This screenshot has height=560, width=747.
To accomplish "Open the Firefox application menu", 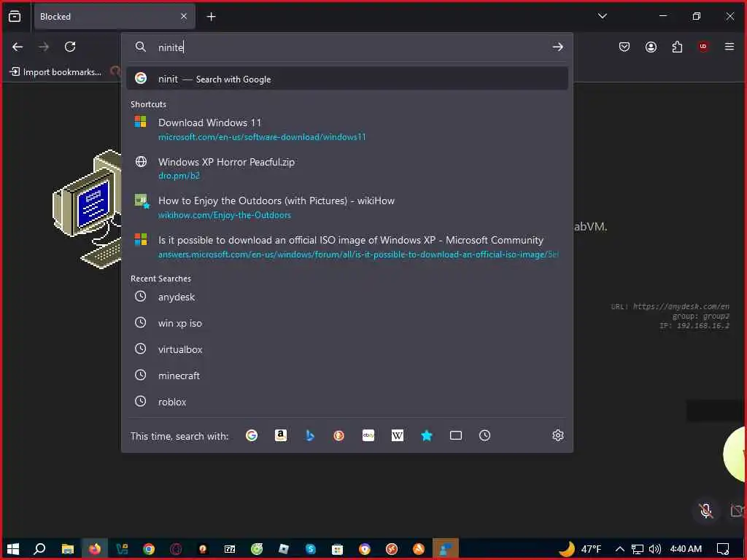I will 729,47.
